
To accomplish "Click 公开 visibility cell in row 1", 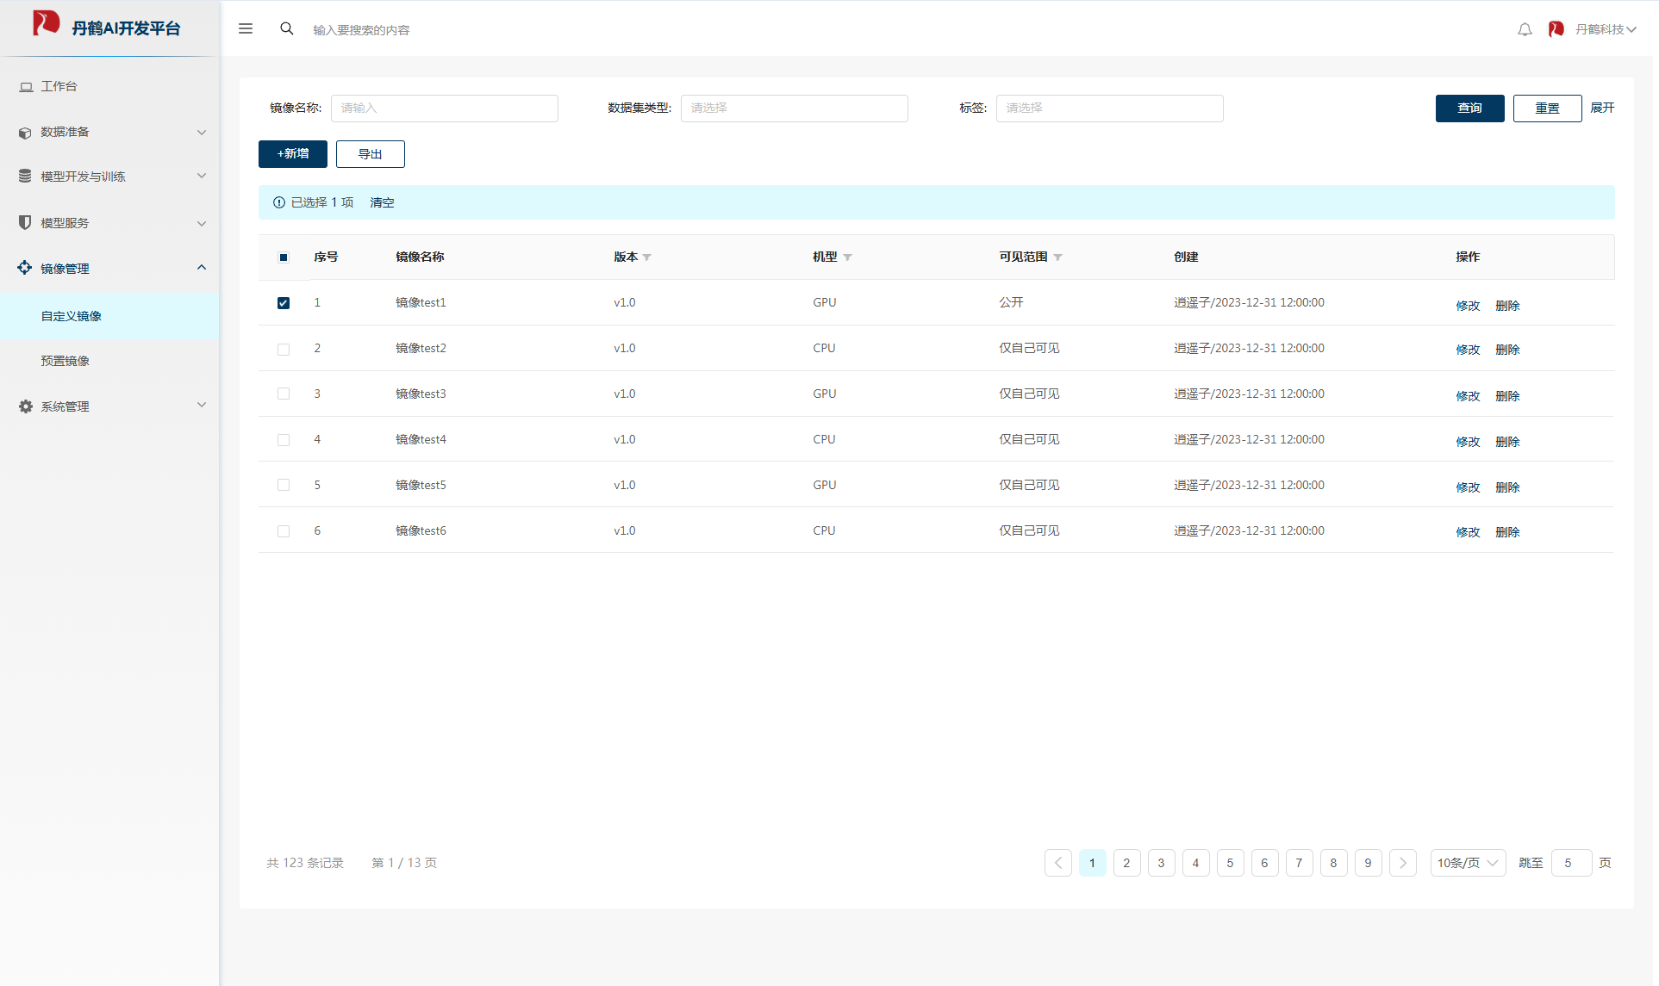I will pyautogui.click(x=1011, y=302).
